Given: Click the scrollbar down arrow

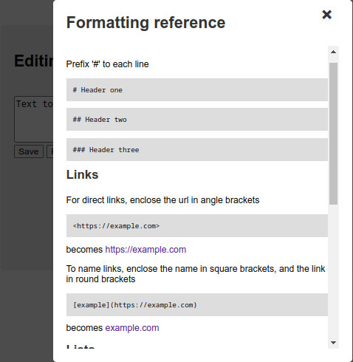Looking at the screenshot, I should tap(333, 343).
